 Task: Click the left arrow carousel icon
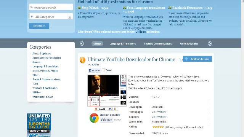pyautogui.click(x=82, y=43)
